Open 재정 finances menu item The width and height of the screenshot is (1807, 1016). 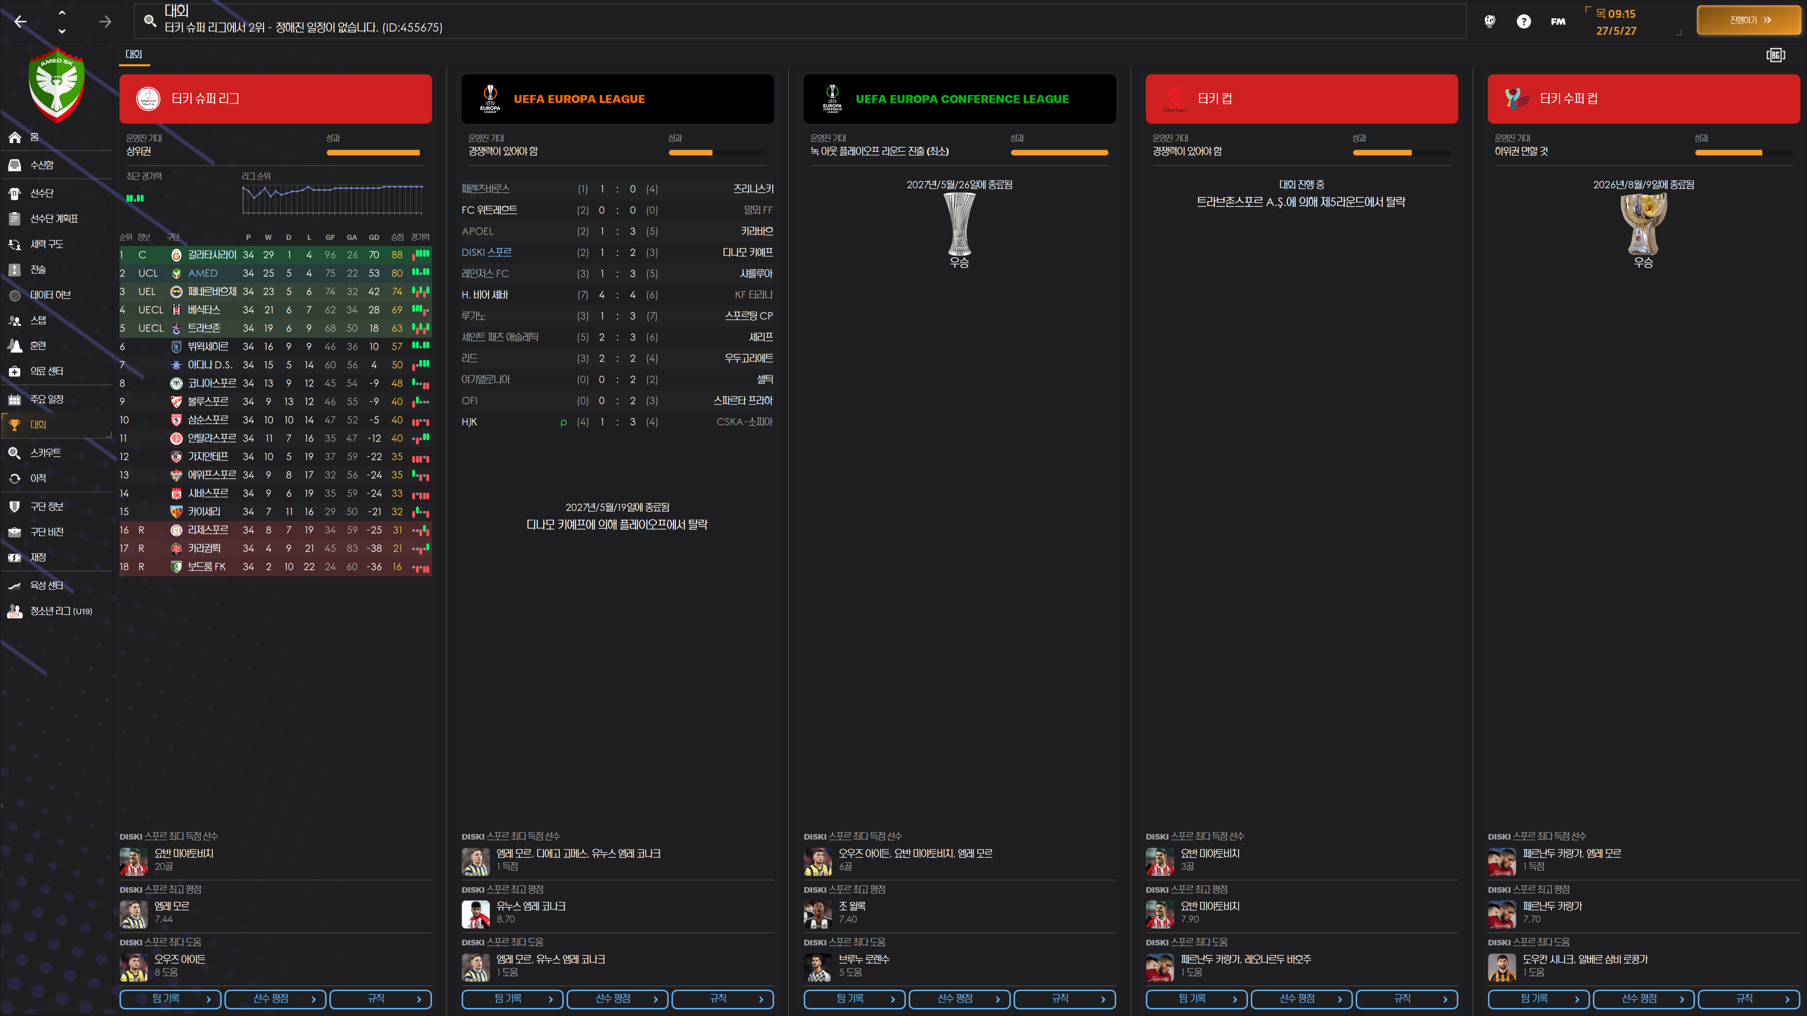tap(38, 557)
